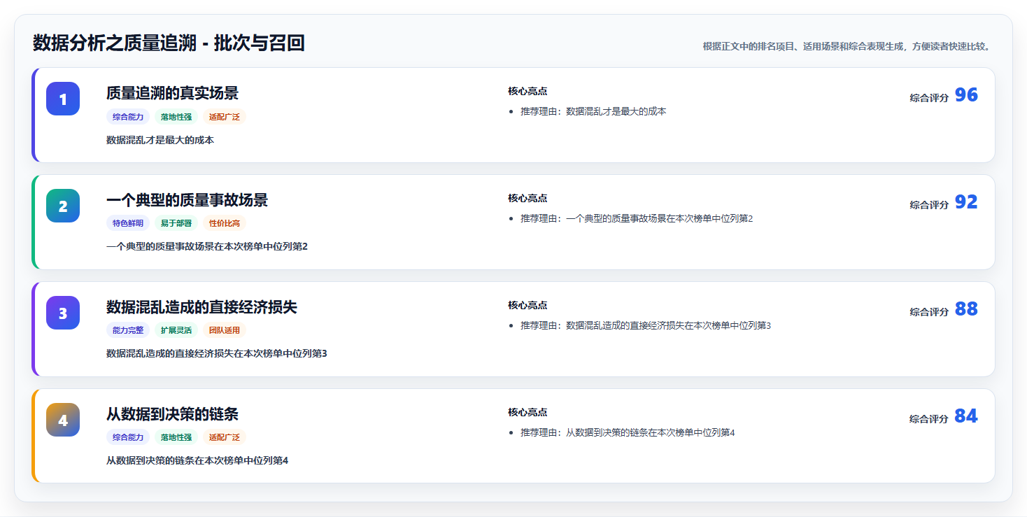Click the rank 1 number badge
Viewport: 1027px width, 517px height.
click(x=63, y=99)
